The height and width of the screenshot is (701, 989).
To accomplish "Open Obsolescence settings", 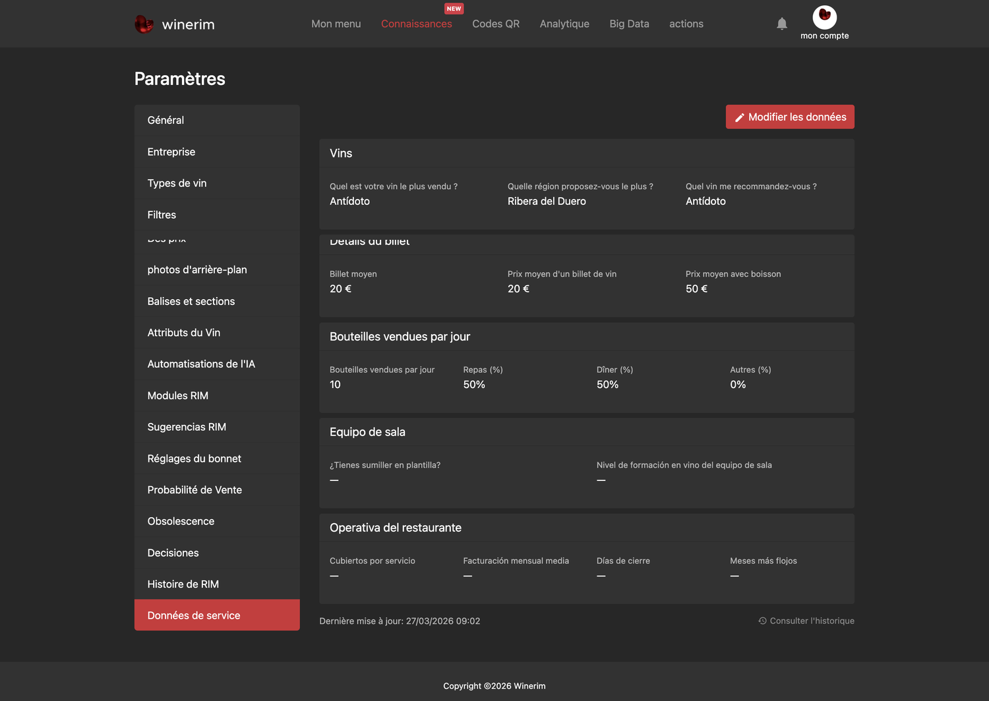I will tap(217, 521).
